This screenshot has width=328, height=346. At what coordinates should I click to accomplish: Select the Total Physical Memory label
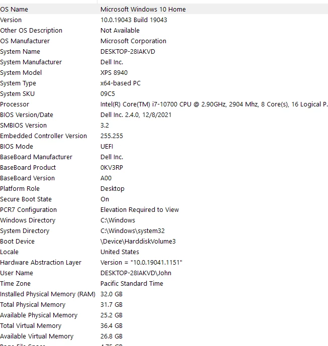click(33, 305)
